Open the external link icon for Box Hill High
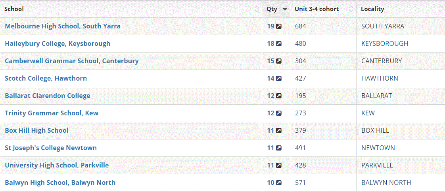This screenshot has width=445, height=192. (x=279, y=131)
